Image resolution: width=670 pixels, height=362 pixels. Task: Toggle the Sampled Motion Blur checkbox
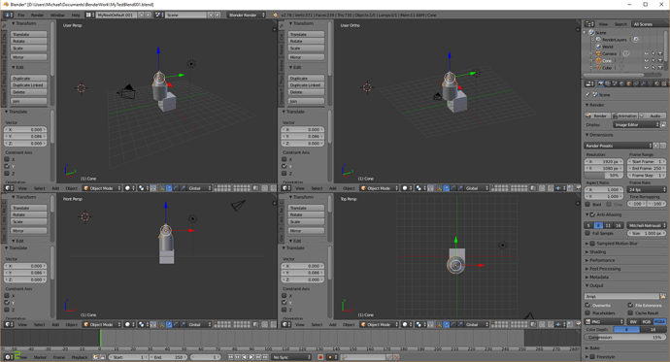[x=592, y=244]
